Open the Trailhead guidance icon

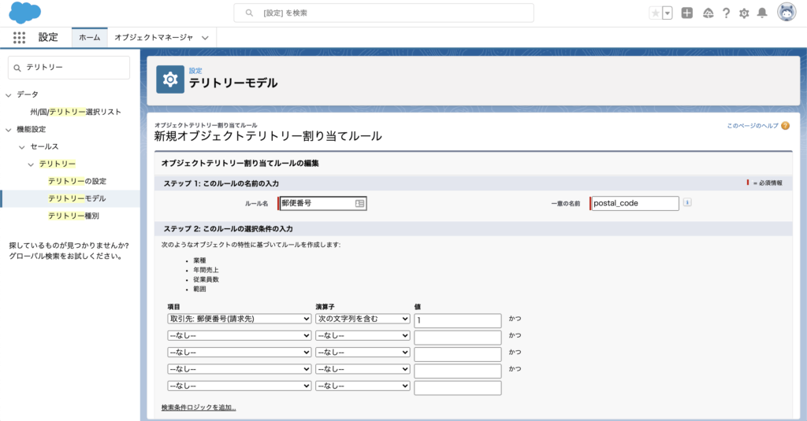coord(708,13)
